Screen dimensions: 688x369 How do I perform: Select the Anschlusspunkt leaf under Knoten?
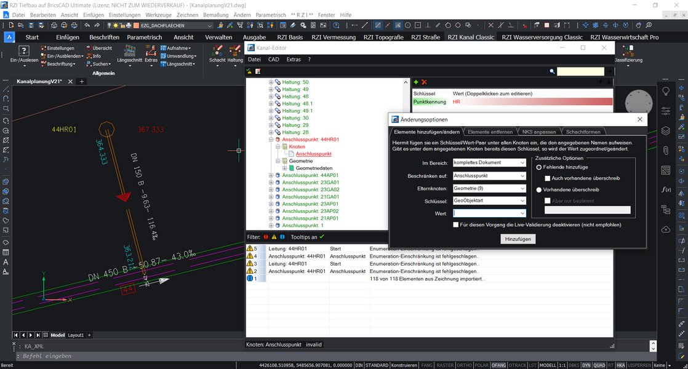313,154
